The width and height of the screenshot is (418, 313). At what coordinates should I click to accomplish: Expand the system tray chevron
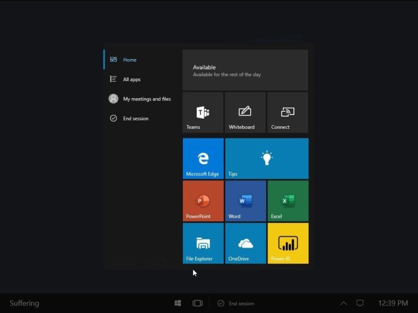click(343, 303)
